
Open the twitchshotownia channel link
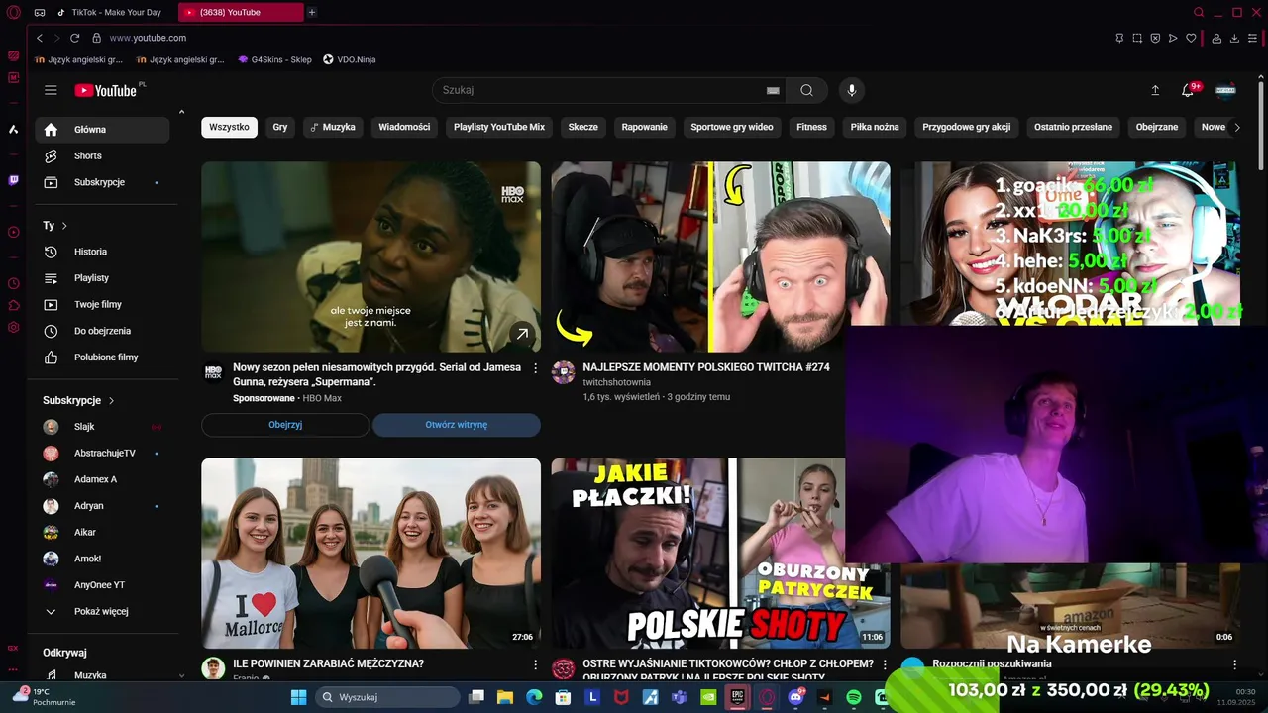pos(616,382)
